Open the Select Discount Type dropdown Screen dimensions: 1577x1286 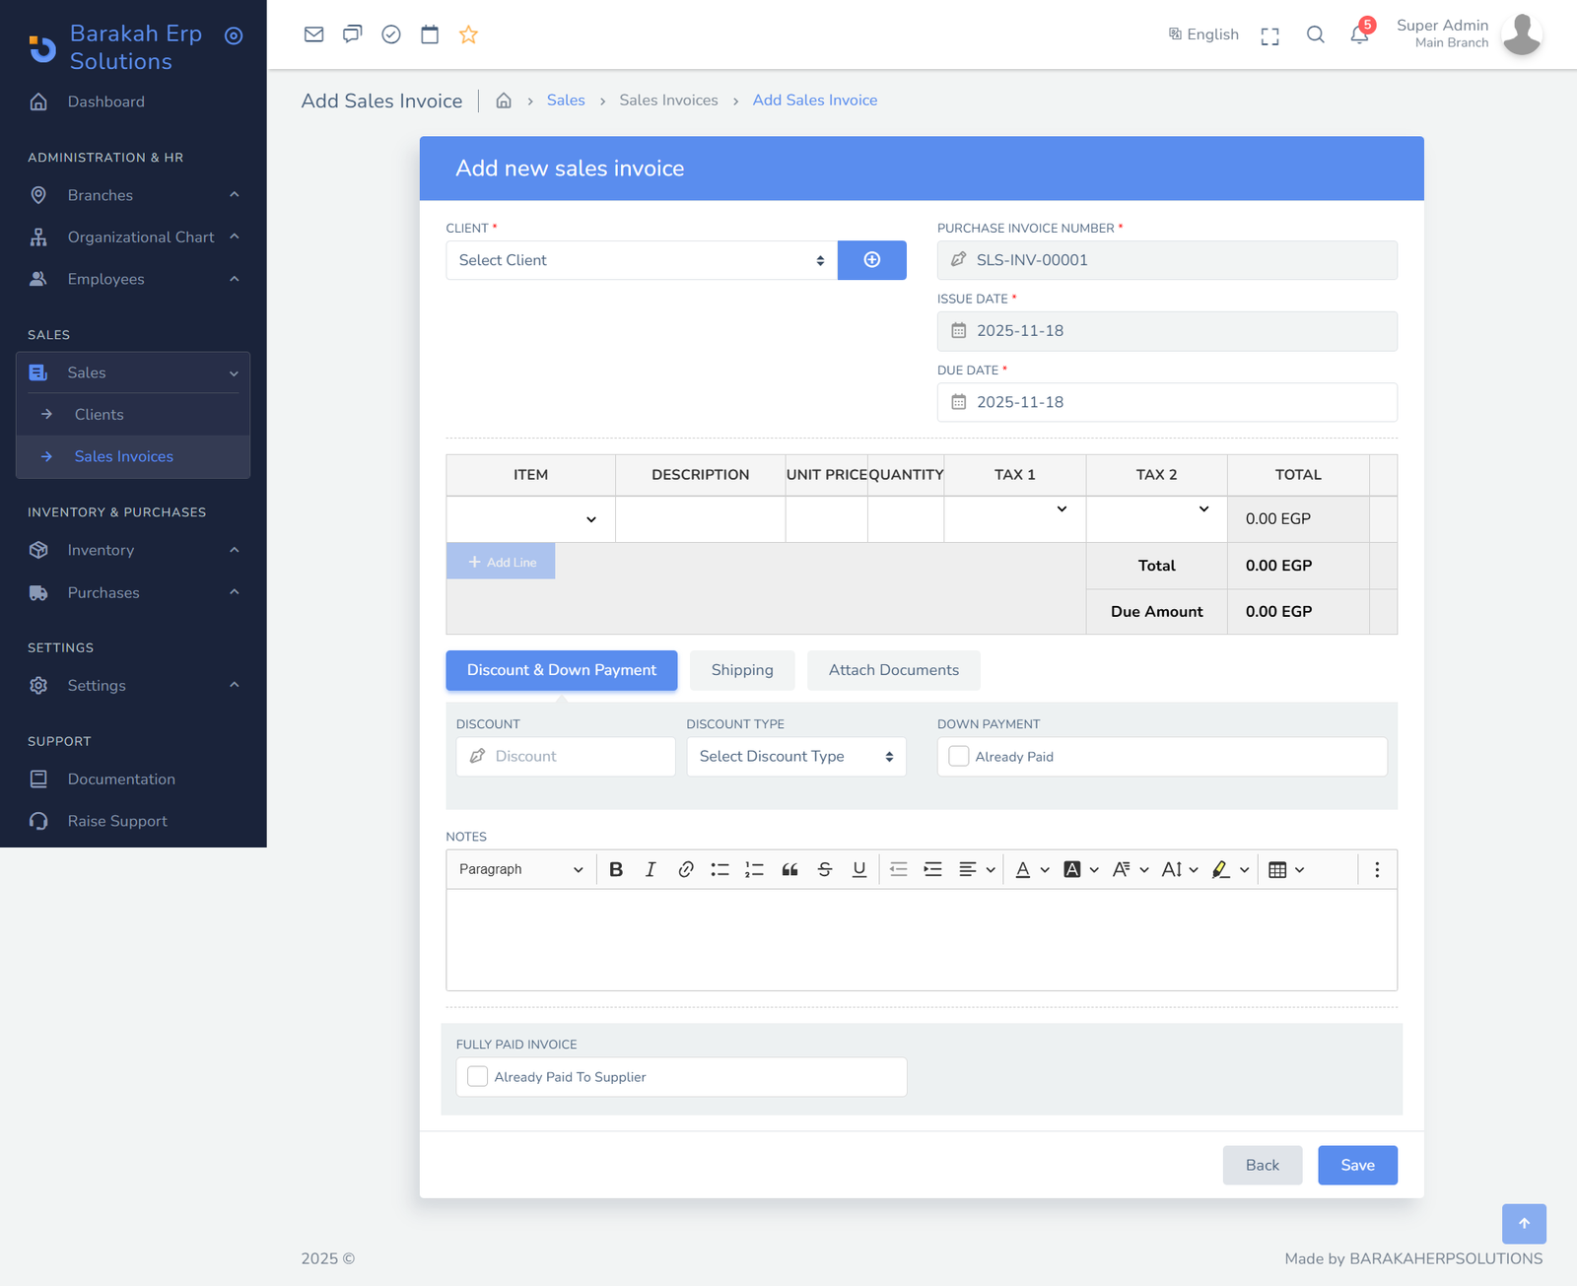[795, 756]
